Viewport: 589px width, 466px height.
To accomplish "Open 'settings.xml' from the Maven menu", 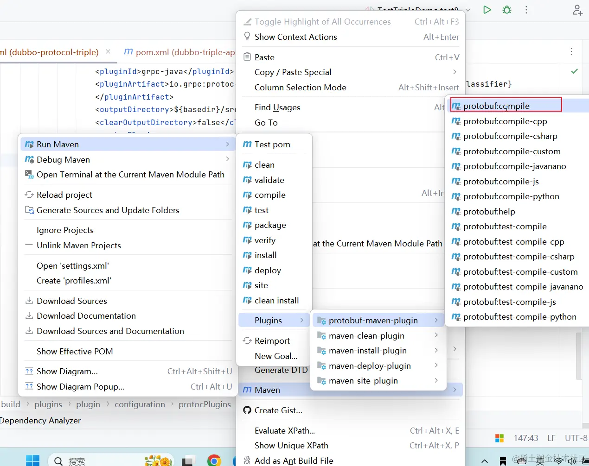I will 127,266.
